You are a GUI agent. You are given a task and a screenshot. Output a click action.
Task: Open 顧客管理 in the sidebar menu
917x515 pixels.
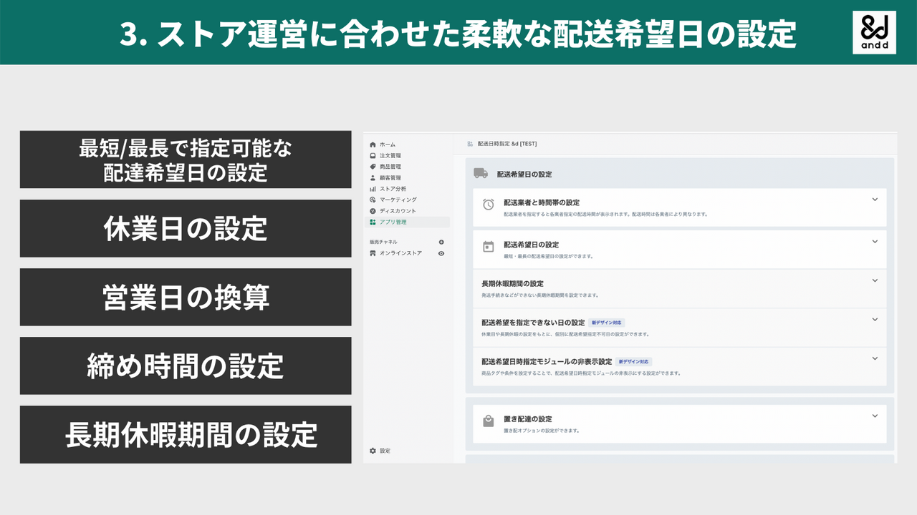pyautogui.click(x=390, y=177)
